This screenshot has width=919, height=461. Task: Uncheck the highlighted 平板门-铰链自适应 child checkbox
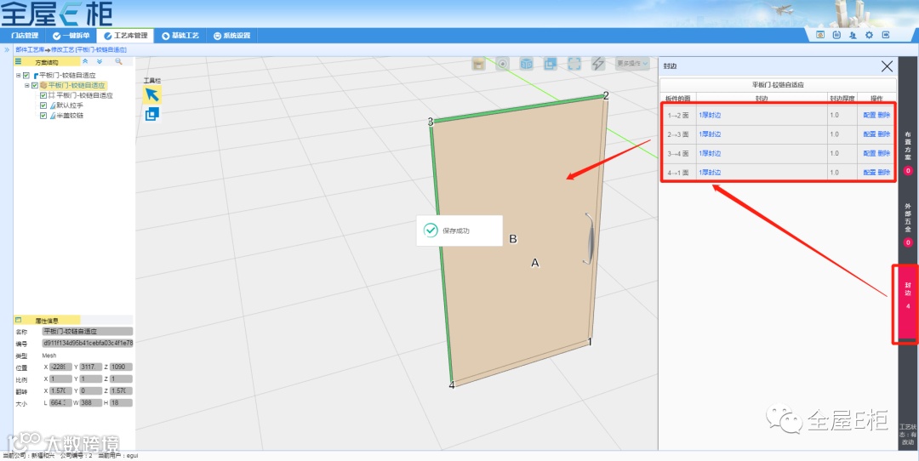35,86
